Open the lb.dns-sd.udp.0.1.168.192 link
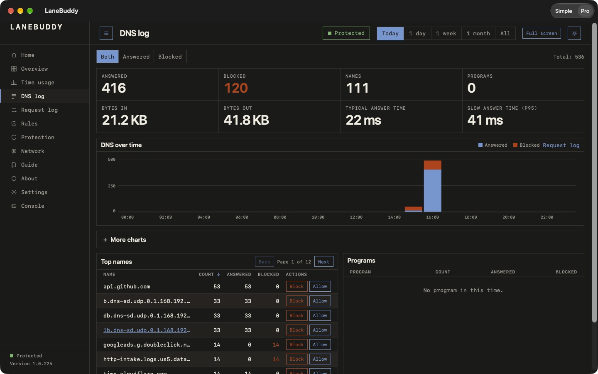This screenshot has width=598, height=374. click(147, 330)
